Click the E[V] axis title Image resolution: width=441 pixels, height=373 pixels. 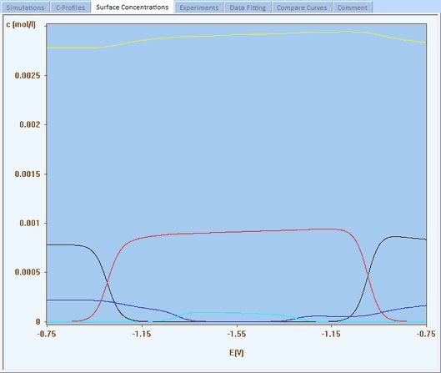pos(236,353)
